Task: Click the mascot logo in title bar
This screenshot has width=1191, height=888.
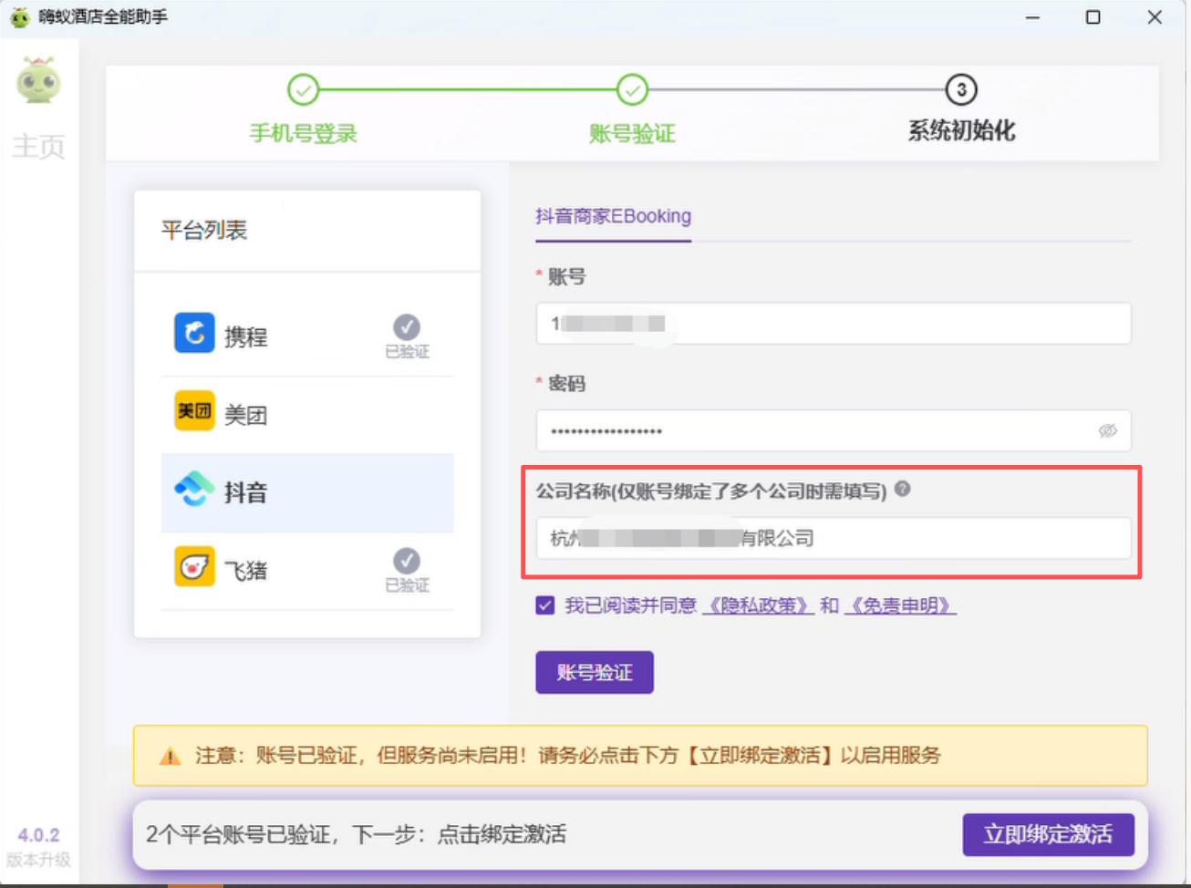Action: [x=20, y=16]
